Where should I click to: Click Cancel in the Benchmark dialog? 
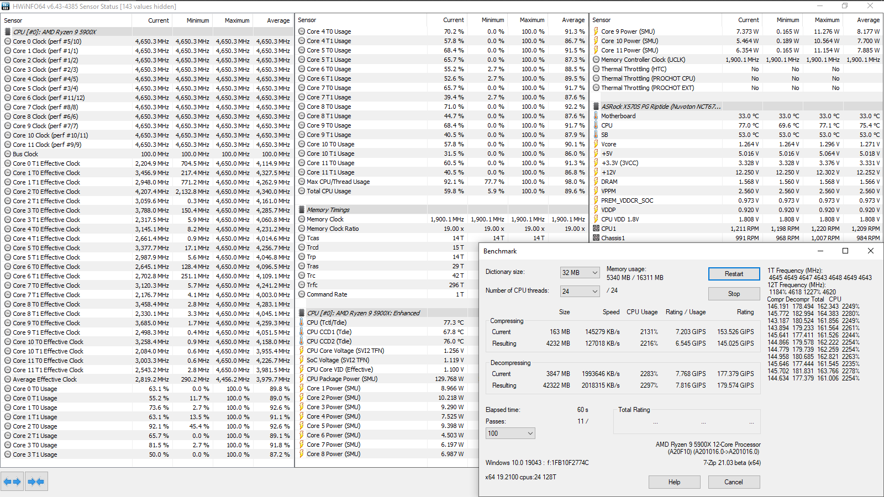[x=734, y=482]
